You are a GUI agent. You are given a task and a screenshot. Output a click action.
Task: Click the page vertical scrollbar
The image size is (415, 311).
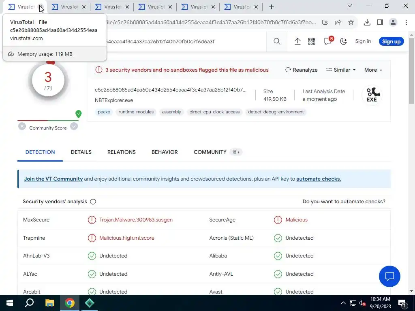[412, 70]
